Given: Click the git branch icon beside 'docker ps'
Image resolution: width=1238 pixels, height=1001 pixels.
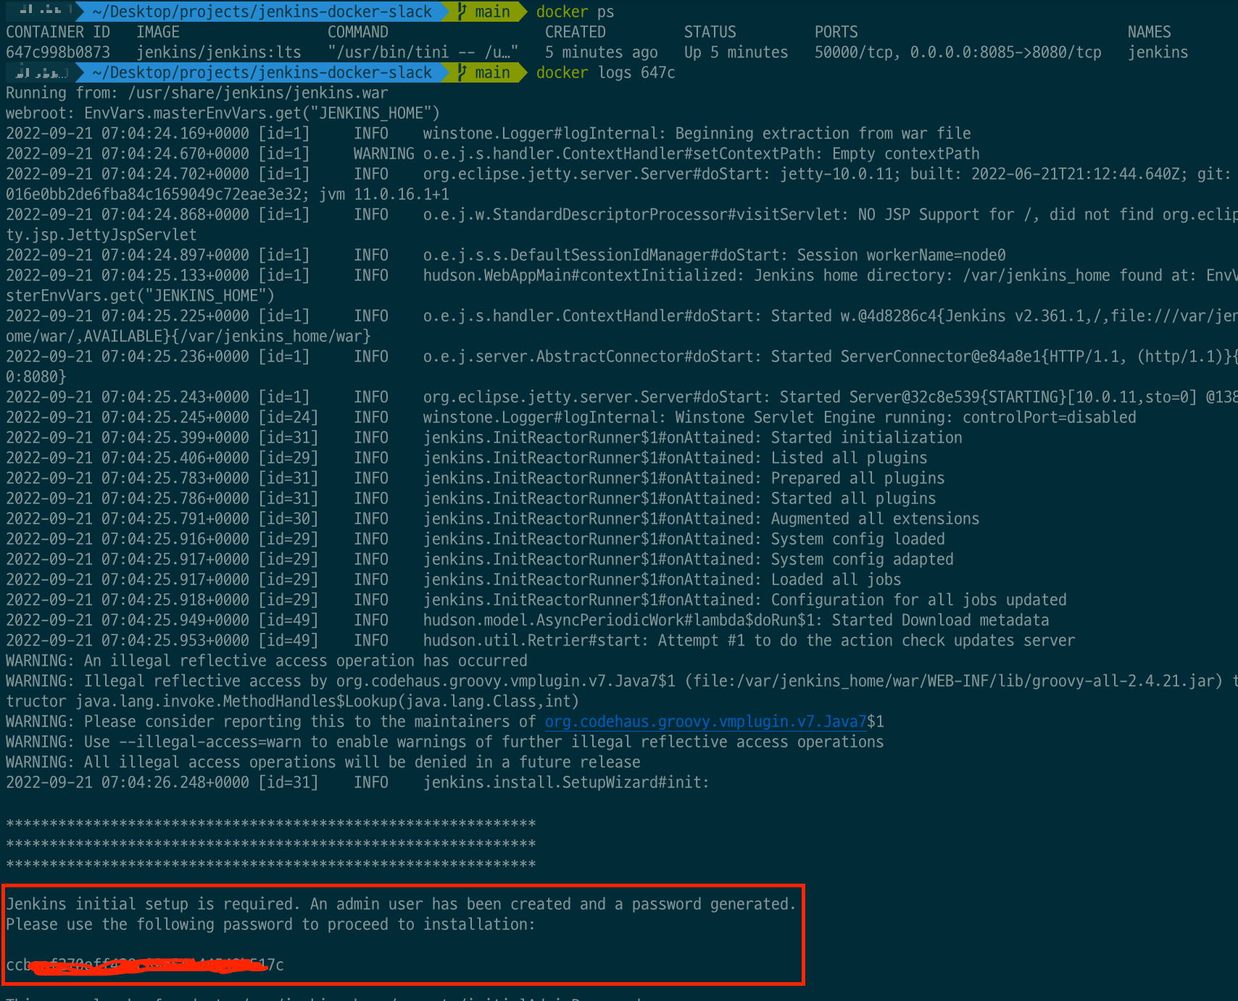Looking at the screenshot, I should click(462, 12).
